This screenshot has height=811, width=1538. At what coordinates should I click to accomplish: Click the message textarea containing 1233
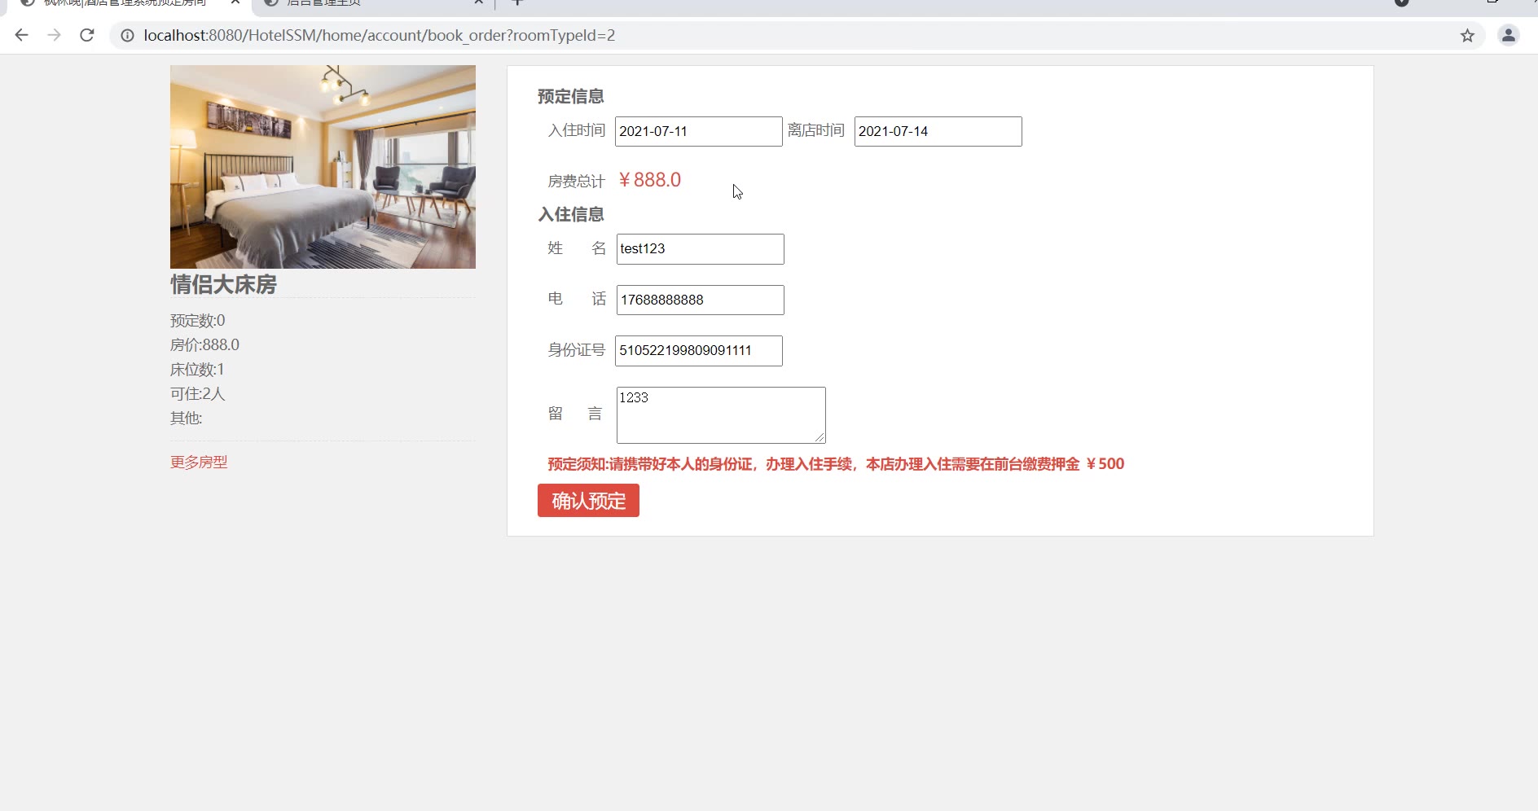tap(721, 415)
